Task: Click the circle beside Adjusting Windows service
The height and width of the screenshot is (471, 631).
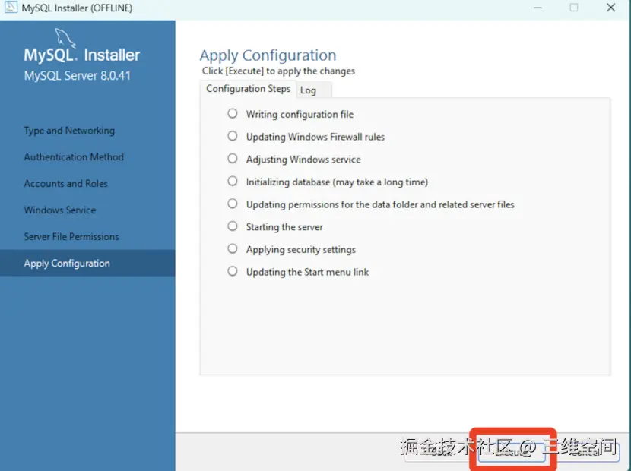Action: (232, 160)
